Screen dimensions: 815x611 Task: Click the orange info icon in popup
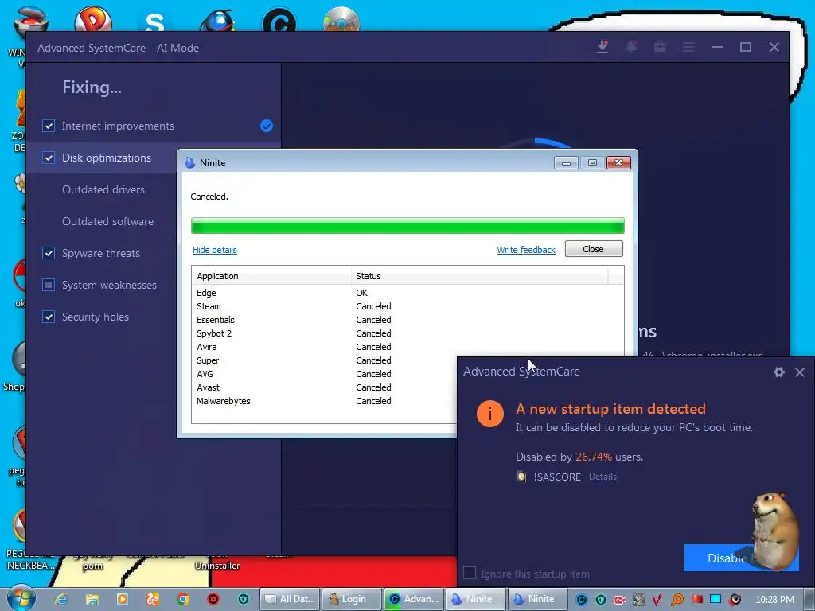coord(489,414)
